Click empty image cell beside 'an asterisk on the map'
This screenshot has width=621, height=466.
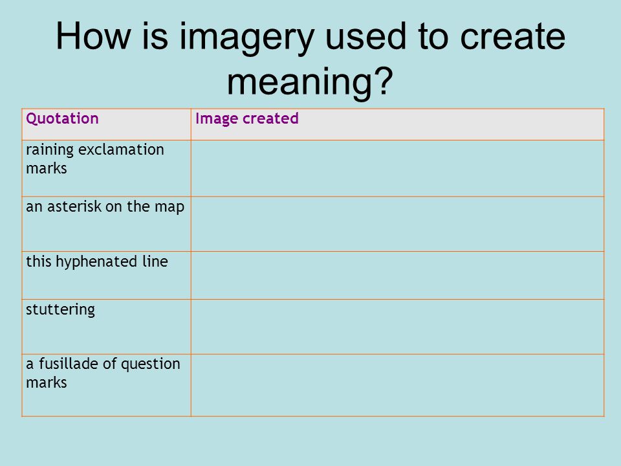pyautogui.click(x=397, y=224)
